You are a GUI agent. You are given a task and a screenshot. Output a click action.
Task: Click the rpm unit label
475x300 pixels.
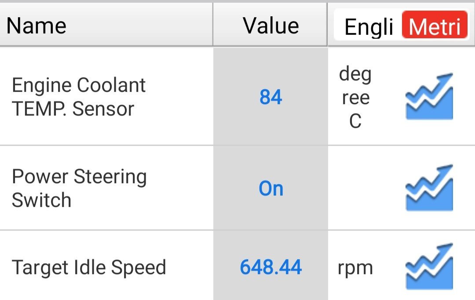355,267
